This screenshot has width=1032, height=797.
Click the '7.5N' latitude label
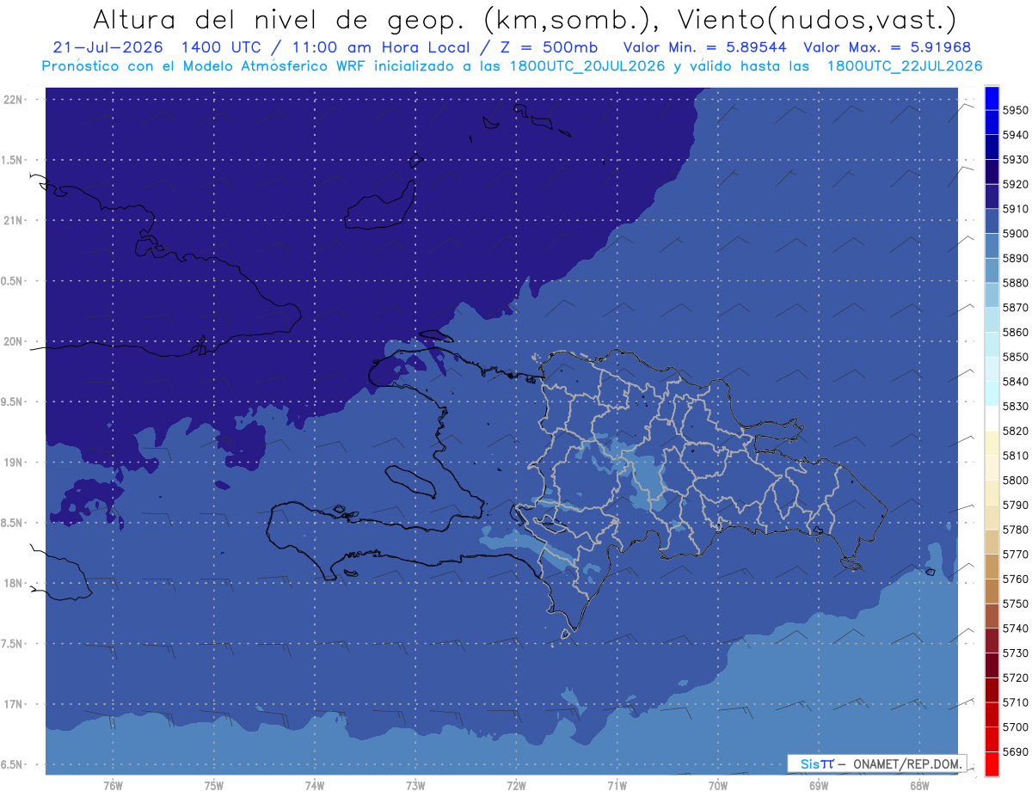tap(13, 643)
